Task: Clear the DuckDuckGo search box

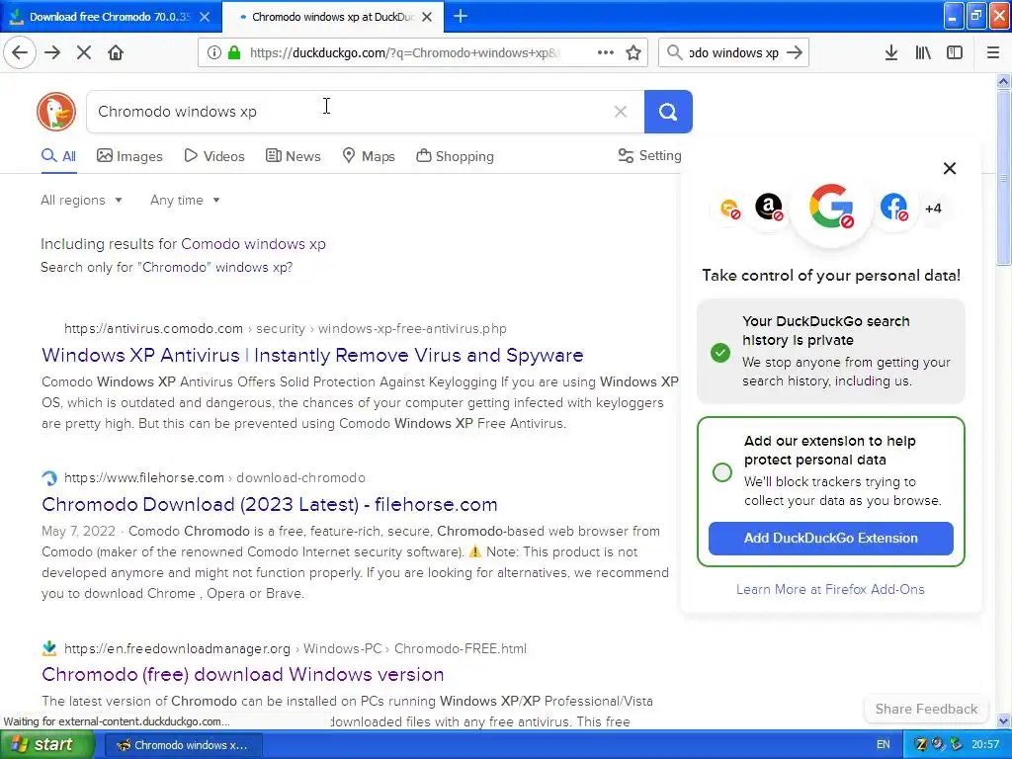Action: (621, 112)
